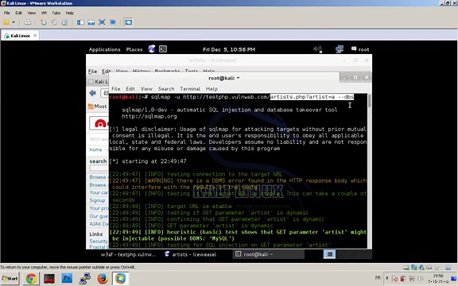Click the FR language indicator

pyautogui.click(x=378, y=277)
